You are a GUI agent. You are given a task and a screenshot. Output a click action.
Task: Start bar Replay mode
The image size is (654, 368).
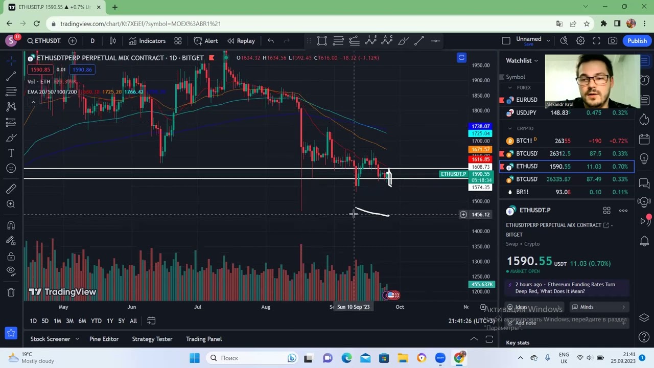pyautogui.click(x=241, y=41)
